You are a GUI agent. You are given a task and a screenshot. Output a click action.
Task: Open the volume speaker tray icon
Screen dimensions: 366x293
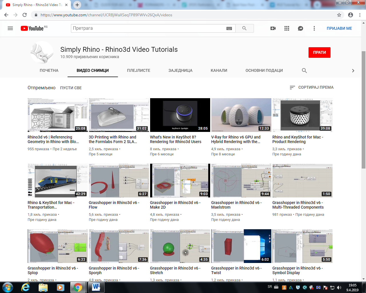click(339, 288)
